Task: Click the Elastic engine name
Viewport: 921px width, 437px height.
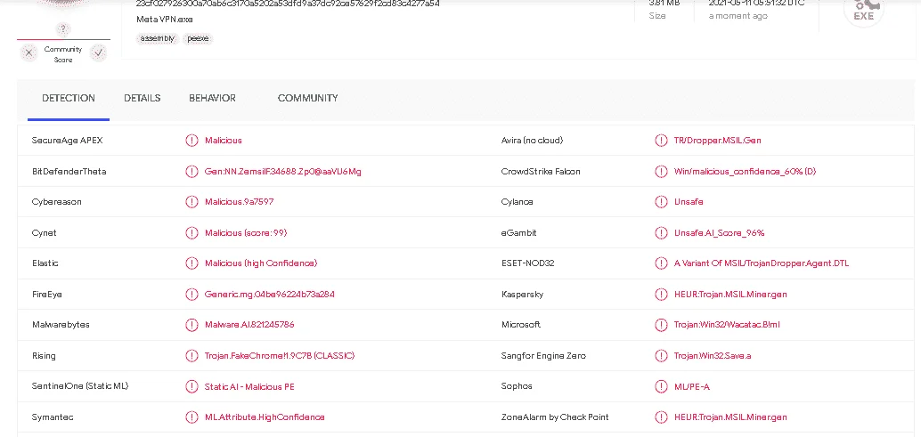Action: click(45, 263)
